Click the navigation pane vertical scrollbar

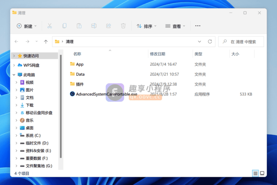click(61, 106)
